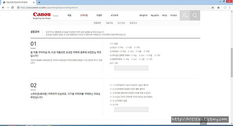Open the 고객지원 main menu

[84, 15]
